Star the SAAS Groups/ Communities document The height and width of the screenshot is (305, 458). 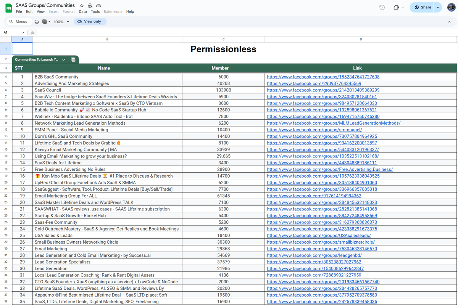coord(82,6)
